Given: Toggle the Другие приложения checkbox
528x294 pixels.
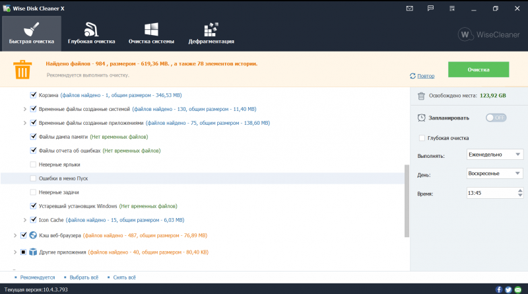Looking at the screenshot, I should [23, 252].
